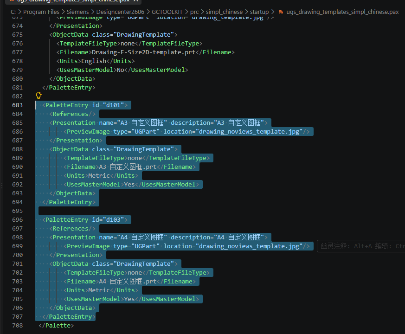Click the closing </Palette> tag
Screen dimensions: 405x334
click(x=56, y=326)
